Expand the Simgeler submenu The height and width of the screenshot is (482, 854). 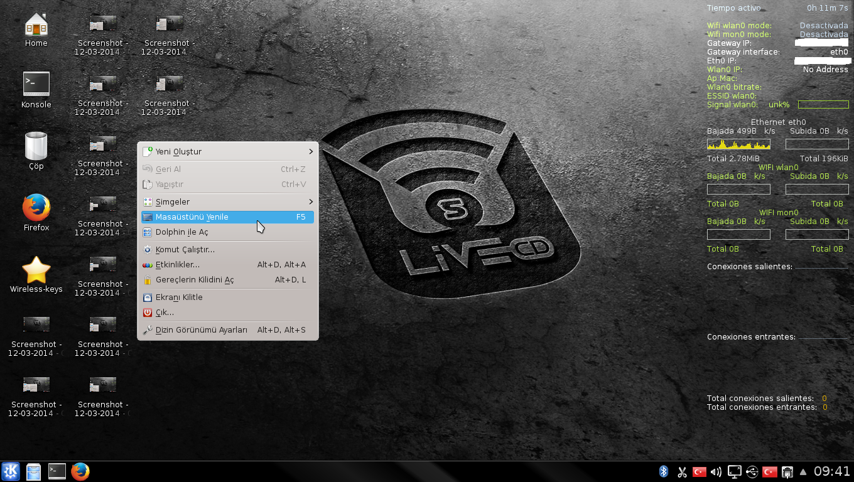(x=228, y=201)
